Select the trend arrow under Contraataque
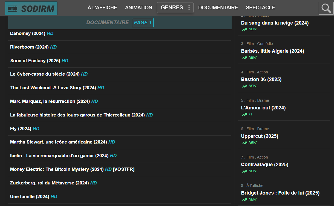This screenshot has width=334, height=206. point(244,171)
